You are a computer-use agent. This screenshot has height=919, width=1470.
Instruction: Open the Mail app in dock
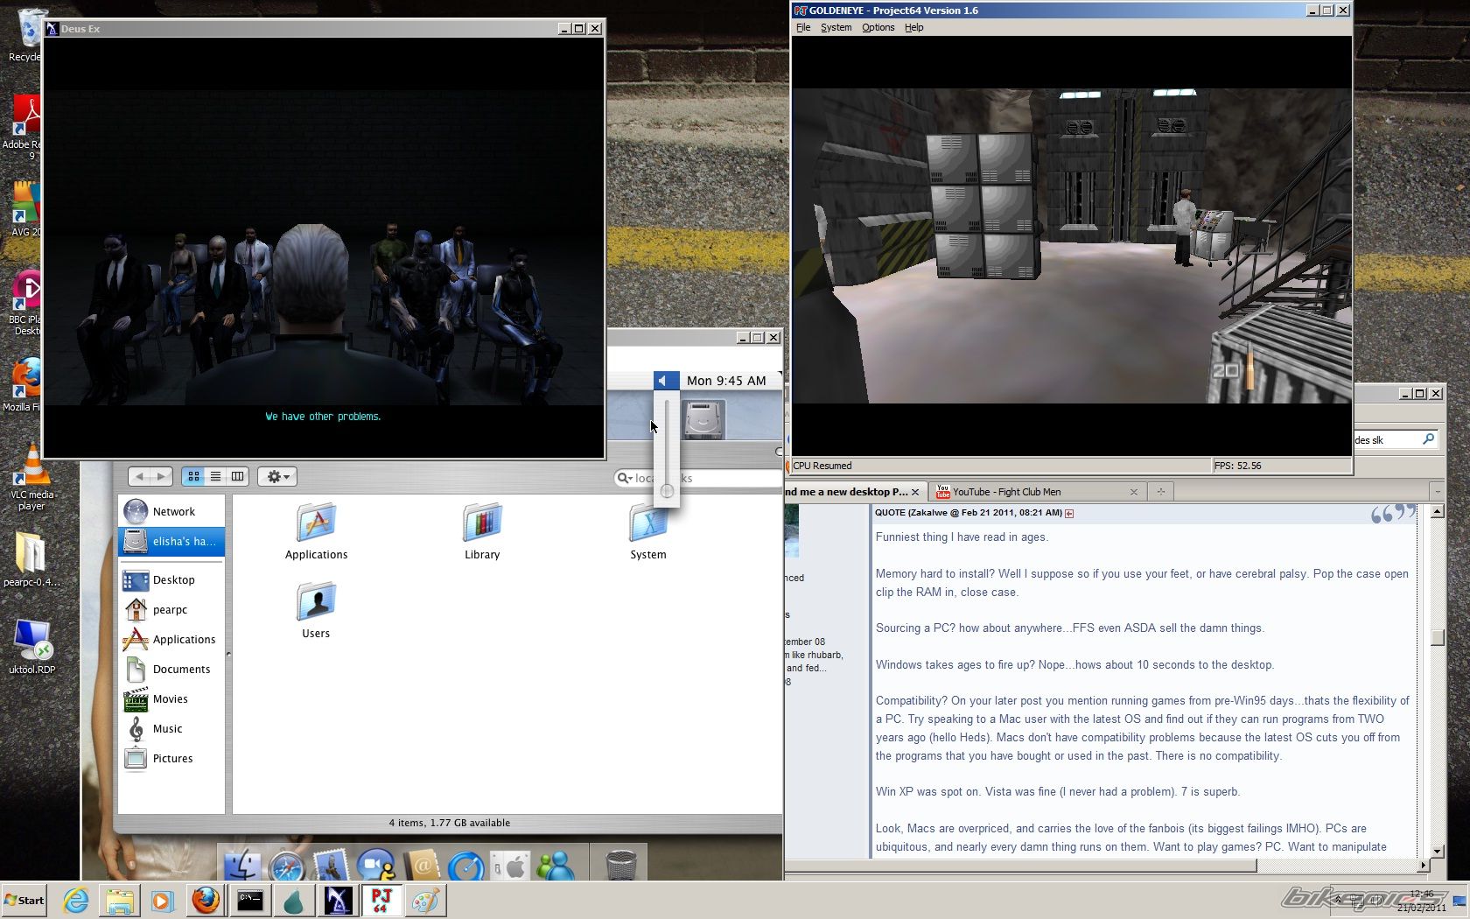coord(332,866)
